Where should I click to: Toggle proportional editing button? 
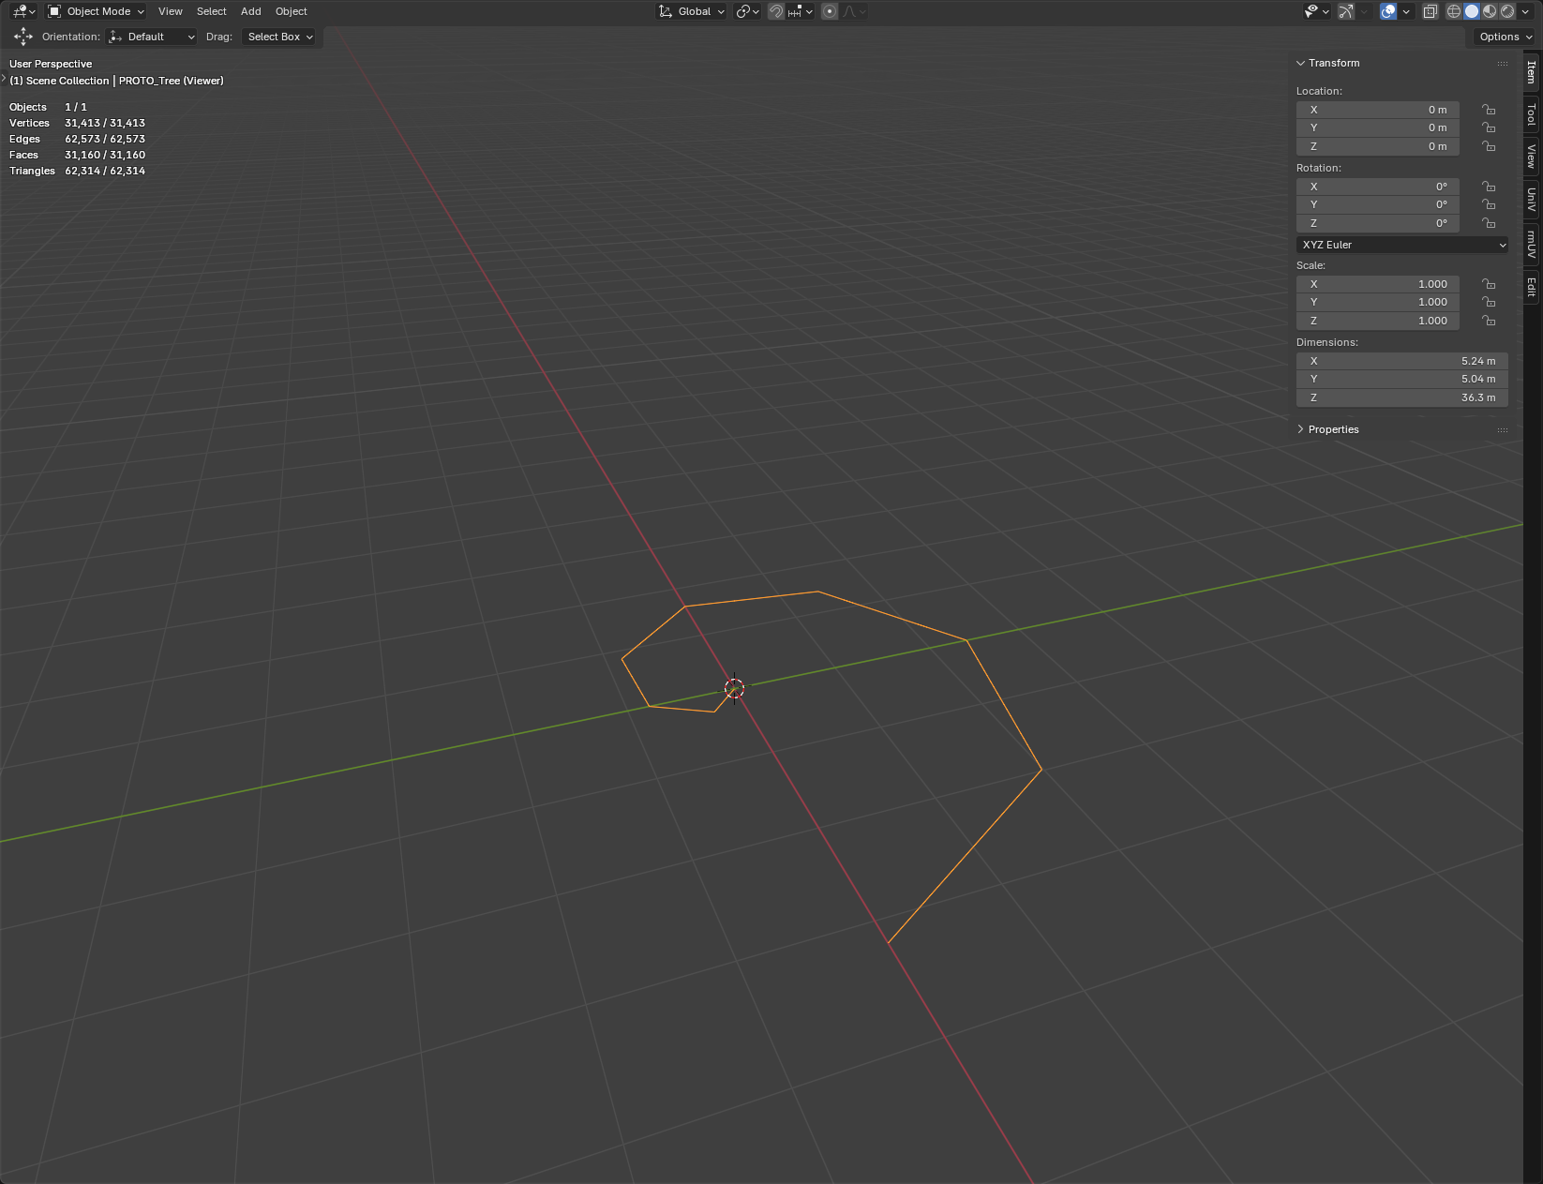[830, 11]
